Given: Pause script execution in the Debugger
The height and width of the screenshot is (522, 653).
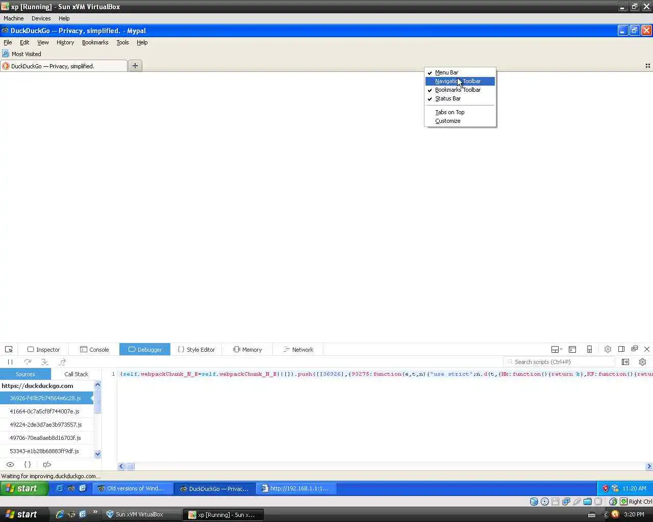Looking at the screenshot, I should coord(10,362).
